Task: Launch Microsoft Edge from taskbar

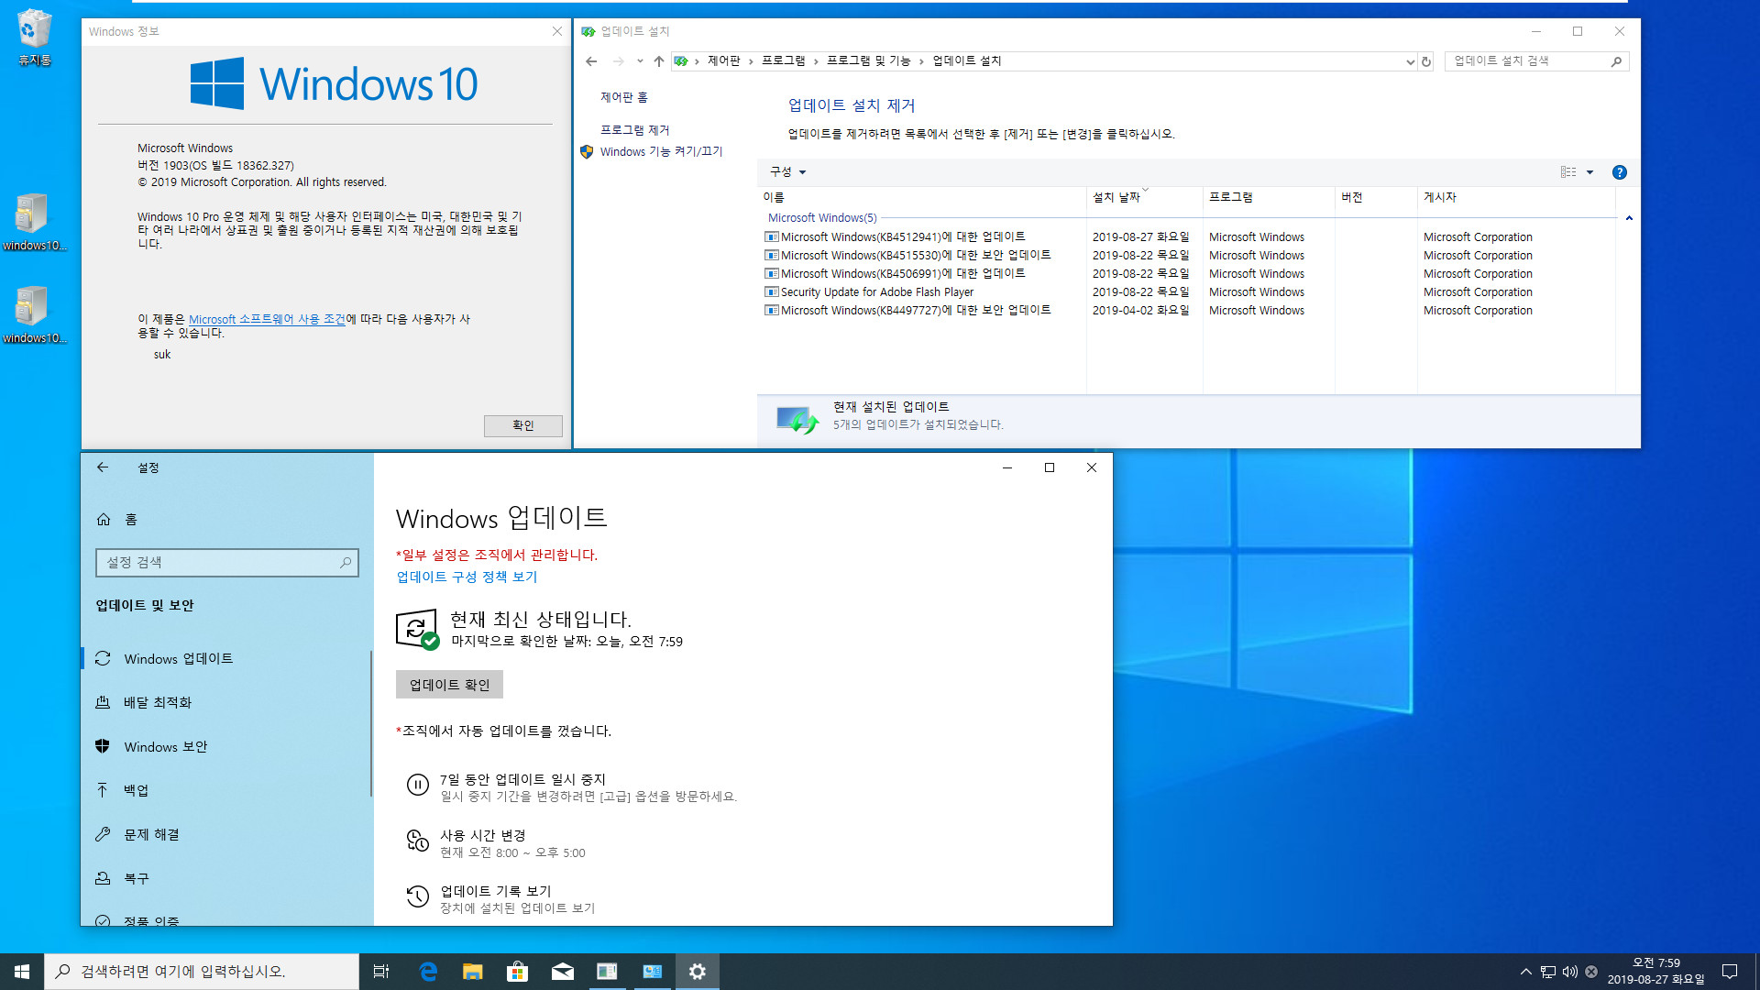Action: click(x=428, y=972)
